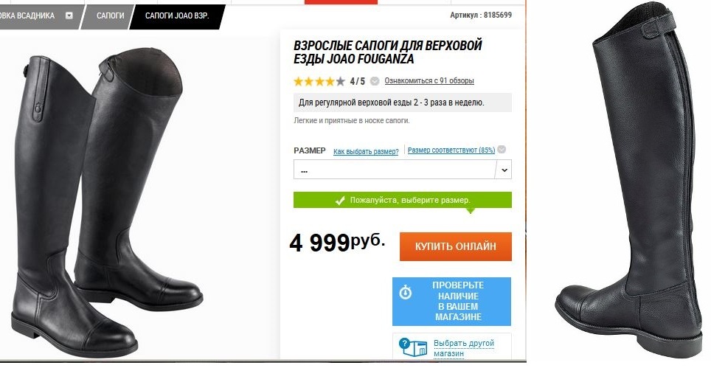Image resolution: width=711 pixels, height=368 pixels.
Task: Open the 91 reviews link
Action: point(429,81)
